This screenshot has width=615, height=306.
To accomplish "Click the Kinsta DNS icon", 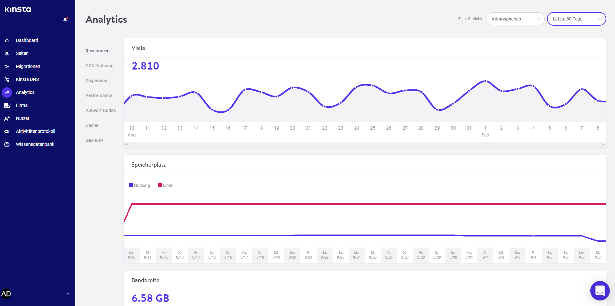I will [x=7, y=80].
